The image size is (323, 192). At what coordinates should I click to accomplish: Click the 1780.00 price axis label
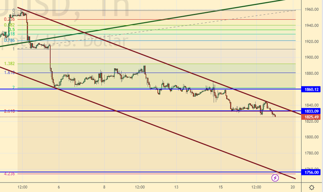[312, 153]
